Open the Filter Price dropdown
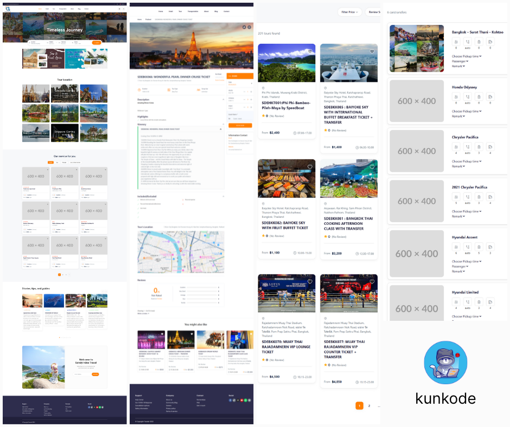The width and height of the screenshot is (510, 427). pyautogui.click(x=349, y=11)
